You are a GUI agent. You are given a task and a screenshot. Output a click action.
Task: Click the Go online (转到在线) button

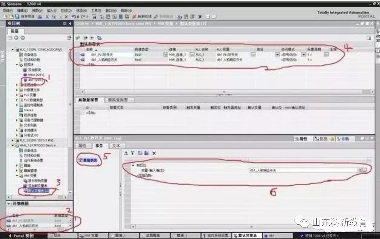pyautogui.click(x=142, y=17)
